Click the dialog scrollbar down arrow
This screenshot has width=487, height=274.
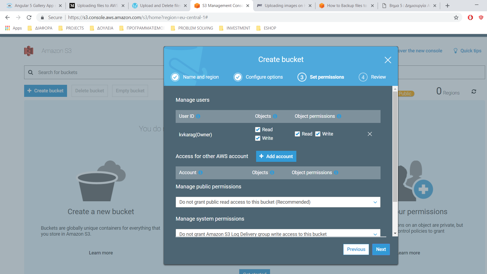pos(395,233)
